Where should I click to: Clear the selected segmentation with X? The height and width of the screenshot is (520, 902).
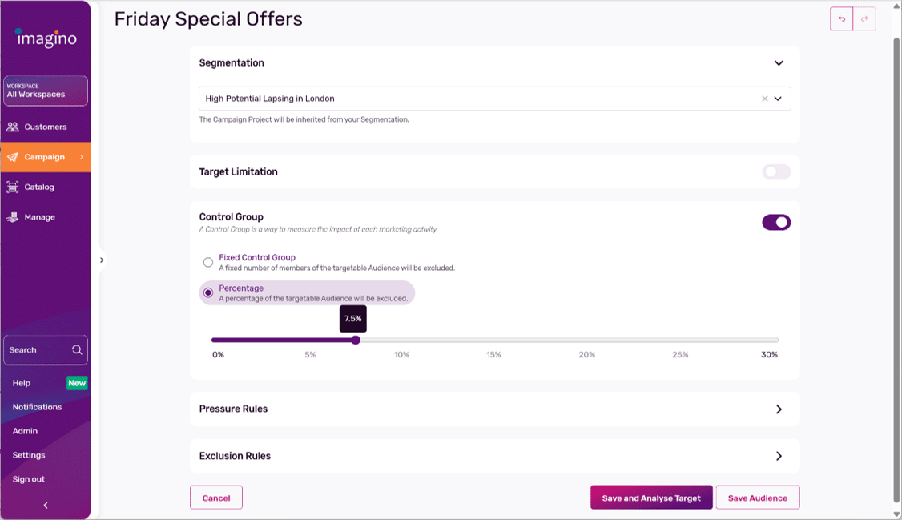point(764,99)
